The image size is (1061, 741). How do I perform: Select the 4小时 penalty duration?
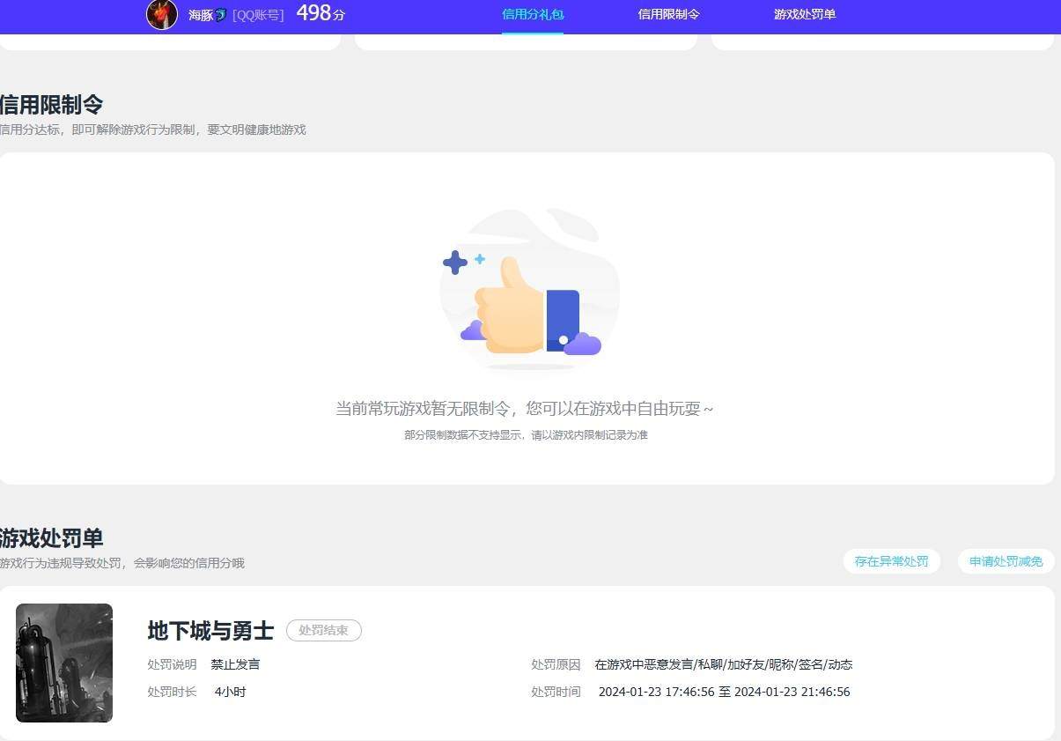(x=231, y=692)
